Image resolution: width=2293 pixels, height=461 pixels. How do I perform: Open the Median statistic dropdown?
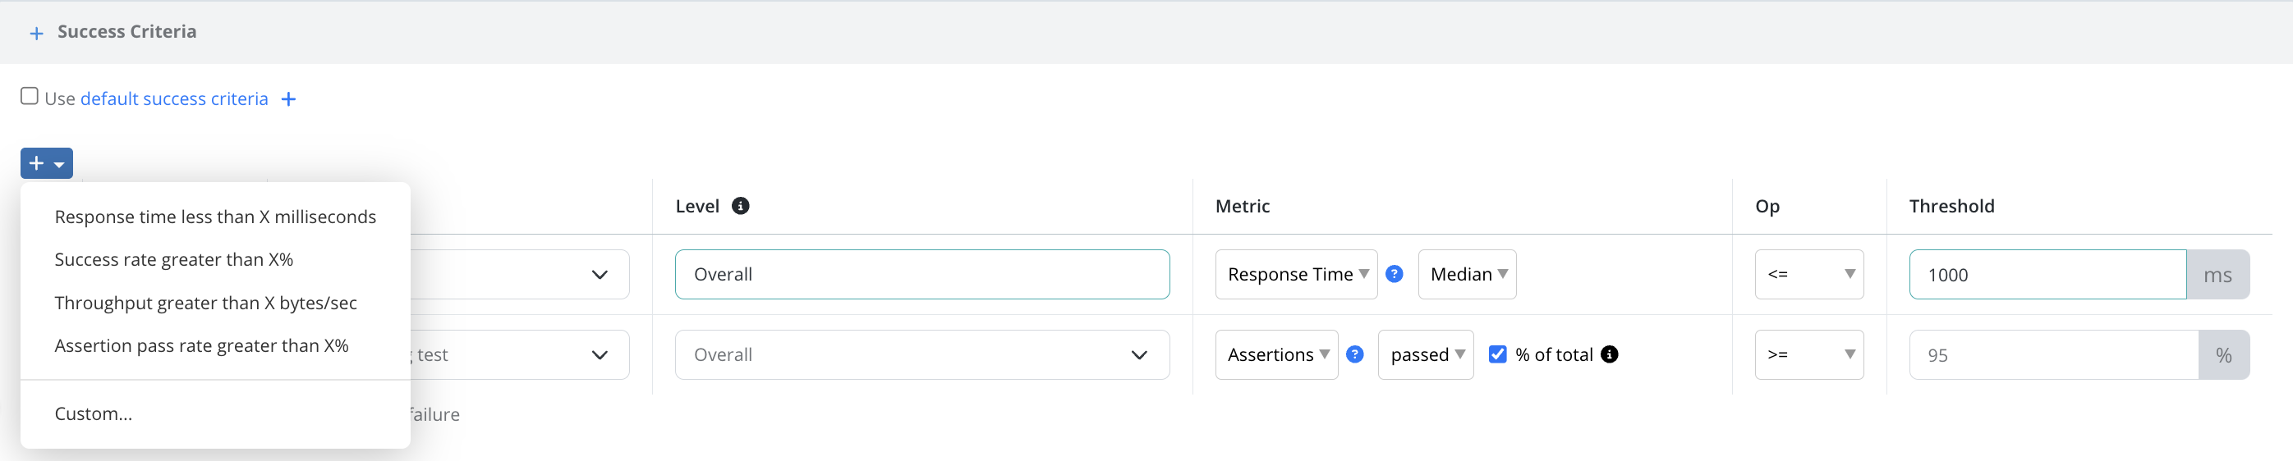(1467, 275)
